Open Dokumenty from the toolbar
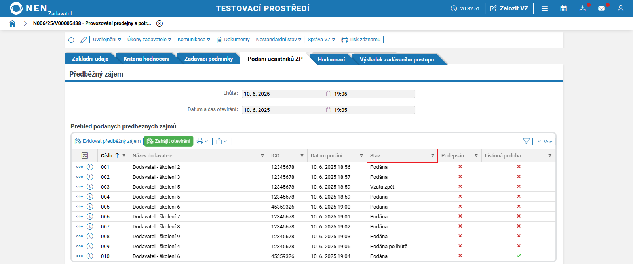633x264 pixels. pos(233,40)
